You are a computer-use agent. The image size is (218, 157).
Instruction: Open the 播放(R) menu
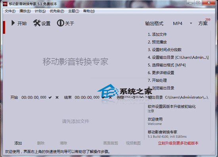[25, 11]
